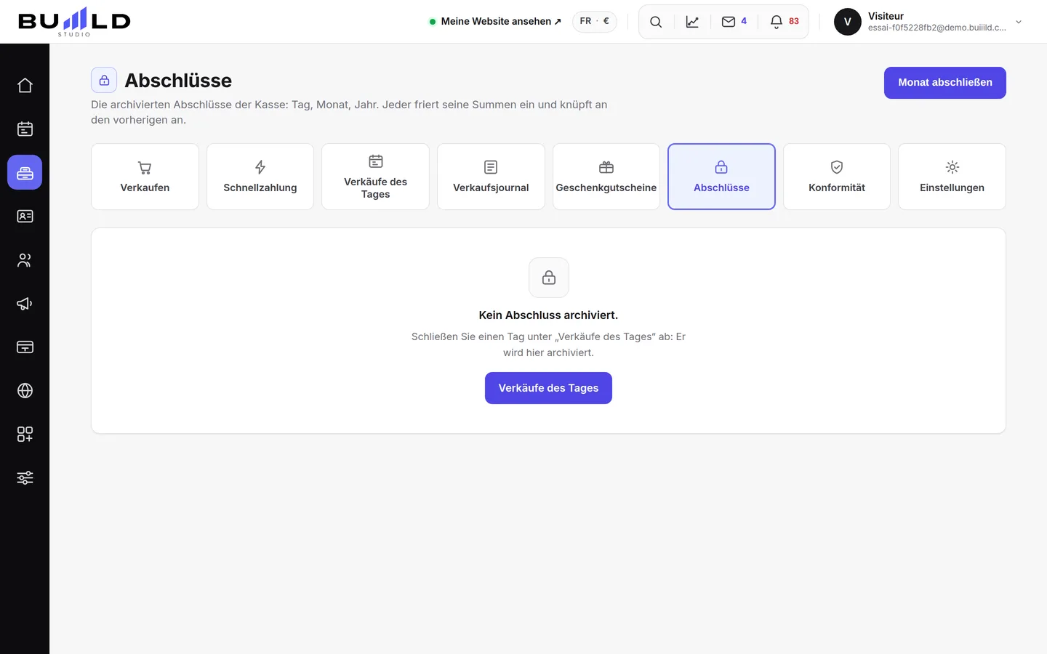The width and height of the screenshot is (1047, 654).
Task: Open the notifications bell with 83
Action: [x=784, y=22]
